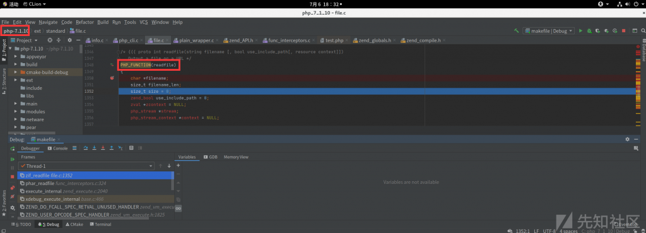This screenshot has height=233, width=646.
Task: Click Show Execution Point lines icon
Action: click(74, 148)
